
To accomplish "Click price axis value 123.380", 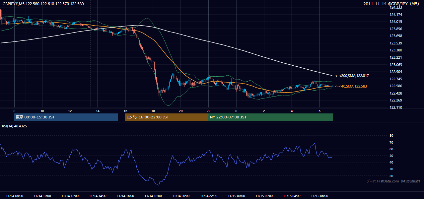I will coord(396,50).
